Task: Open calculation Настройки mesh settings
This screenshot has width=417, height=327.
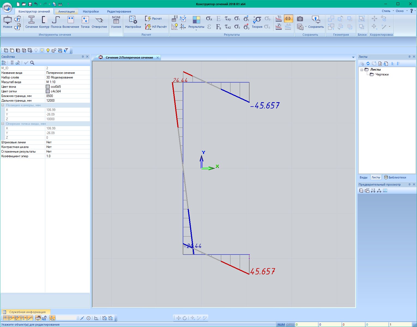Action: [133, 22]
